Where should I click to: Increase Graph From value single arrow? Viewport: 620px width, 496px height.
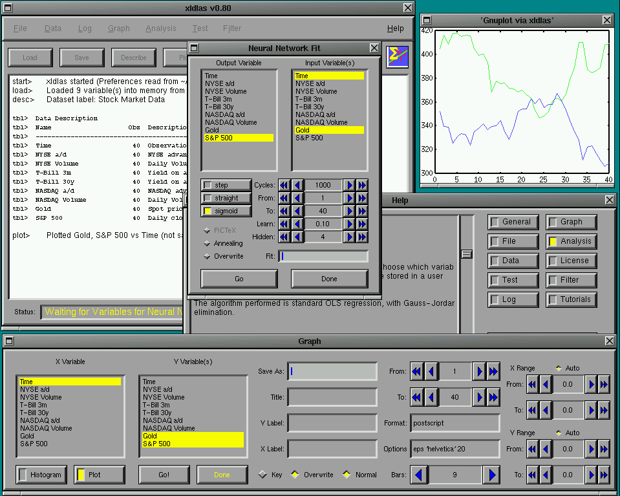click(x=479, y=371)
